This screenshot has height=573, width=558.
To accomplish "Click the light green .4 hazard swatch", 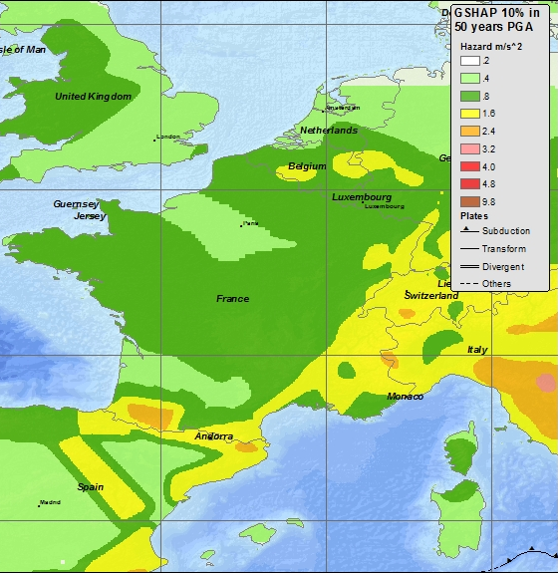I will 470,78.
